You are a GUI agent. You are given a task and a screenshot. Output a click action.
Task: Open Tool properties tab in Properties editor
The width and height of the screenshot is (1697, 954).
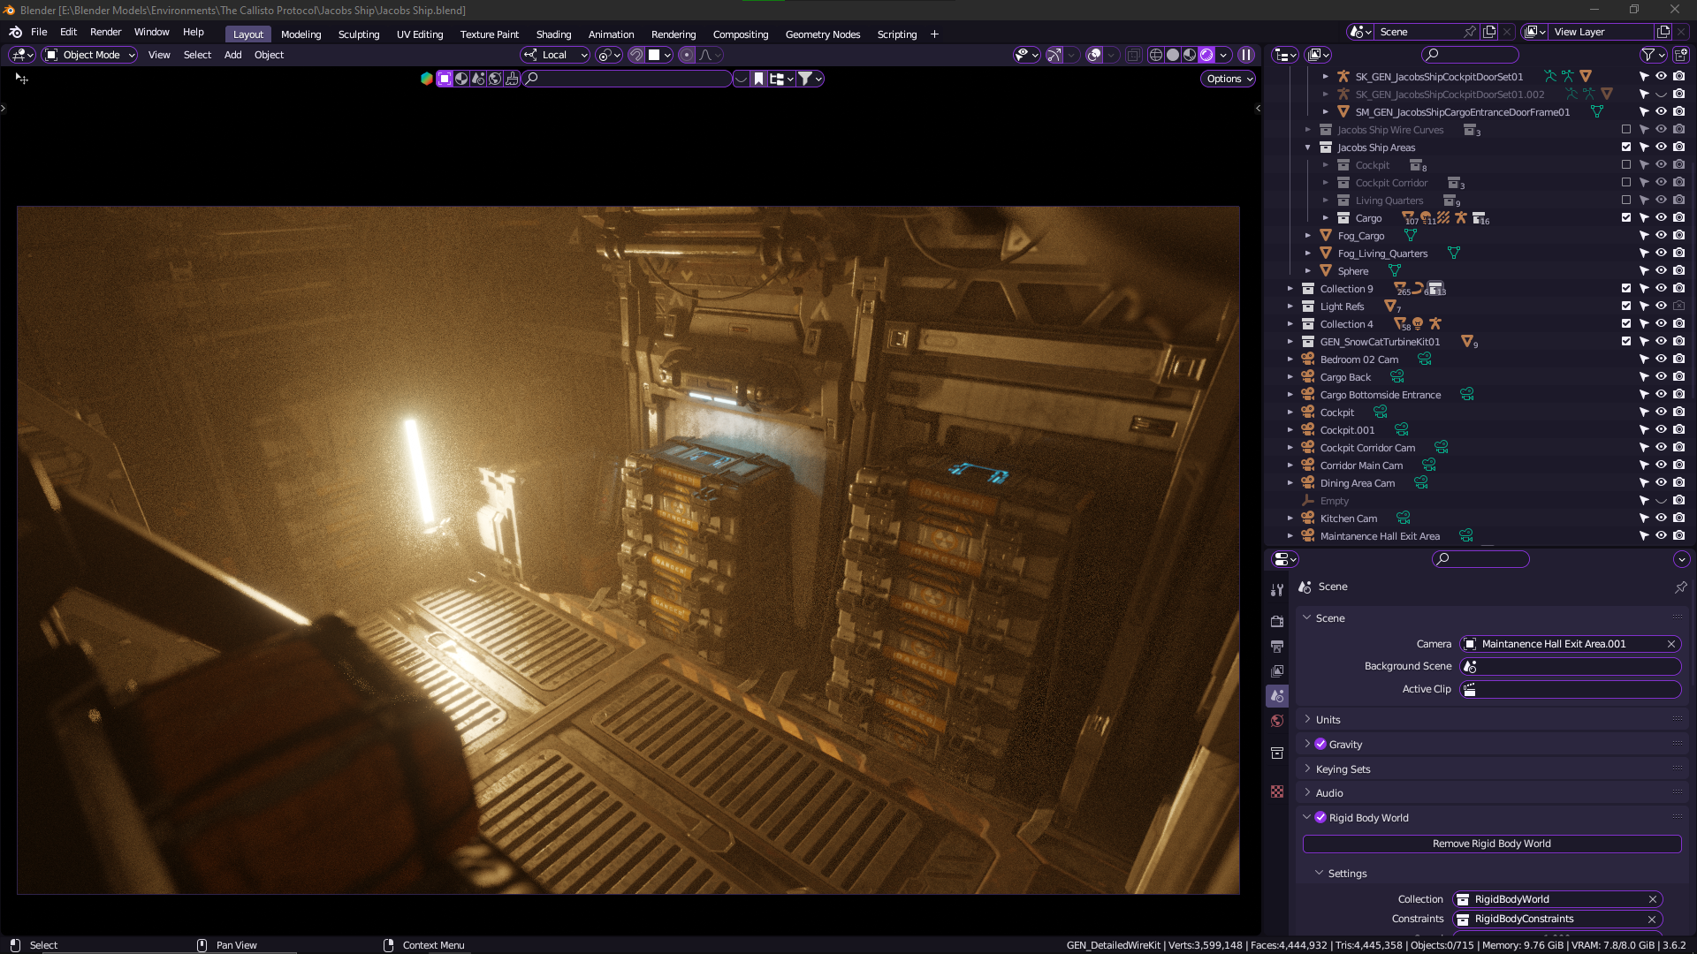click(x=1276, y=590)
